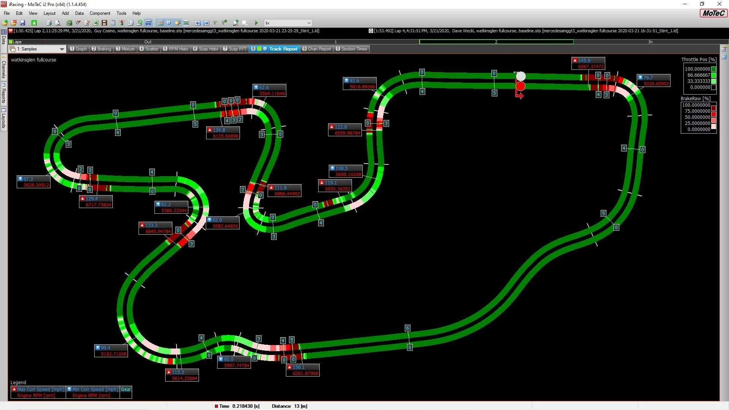Toggle the blue double-arrow toolbar button

[x=148, y=23]
